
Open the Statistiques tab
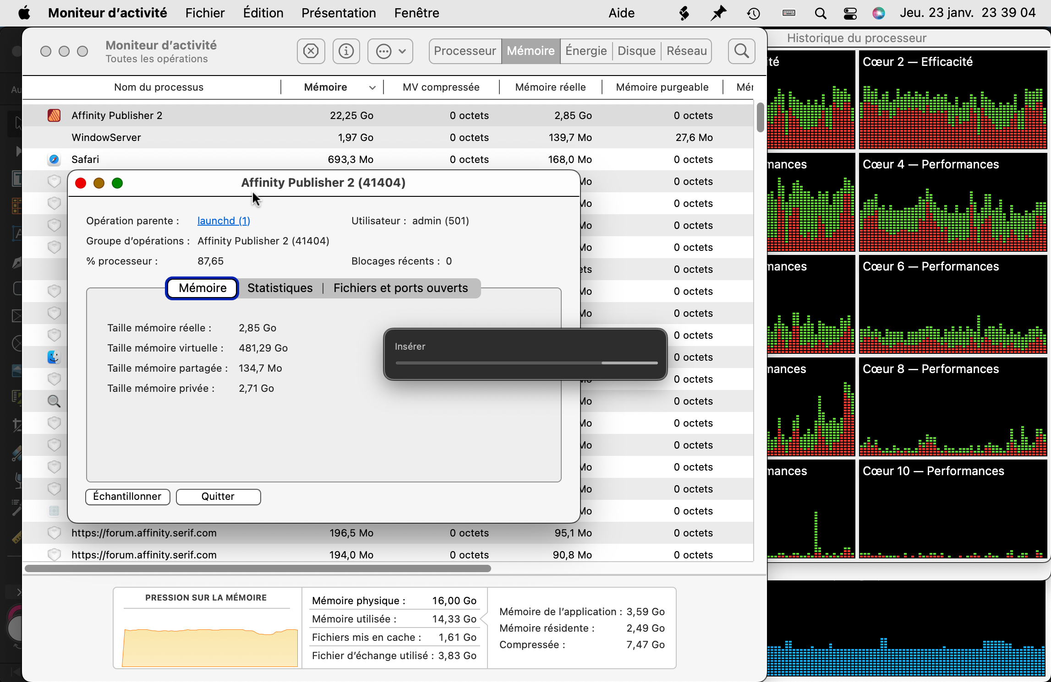[280, 288]
